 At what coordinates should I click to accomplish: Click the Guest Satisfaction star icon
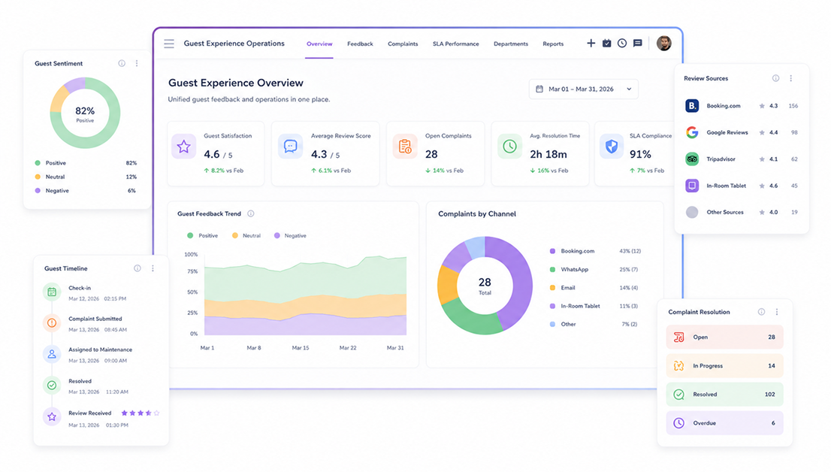pyautogui.click(x=183, y=147)
